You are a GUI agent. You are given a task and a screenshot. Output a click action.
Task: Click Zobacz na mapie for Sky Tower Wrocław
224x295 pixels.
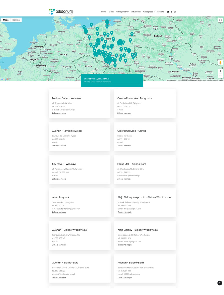point(59,179)
